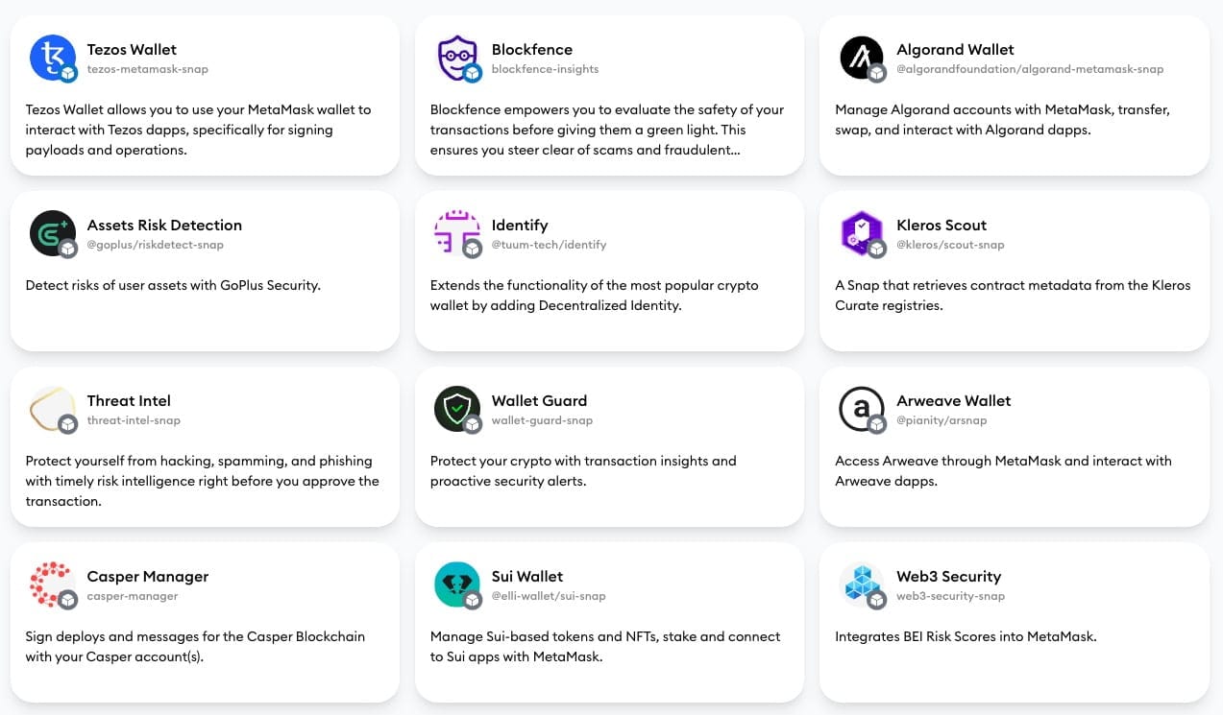Viewport: 1223px width, 715px height.
Task: Click the Threat Intel description text
Action: pos(202,481)
